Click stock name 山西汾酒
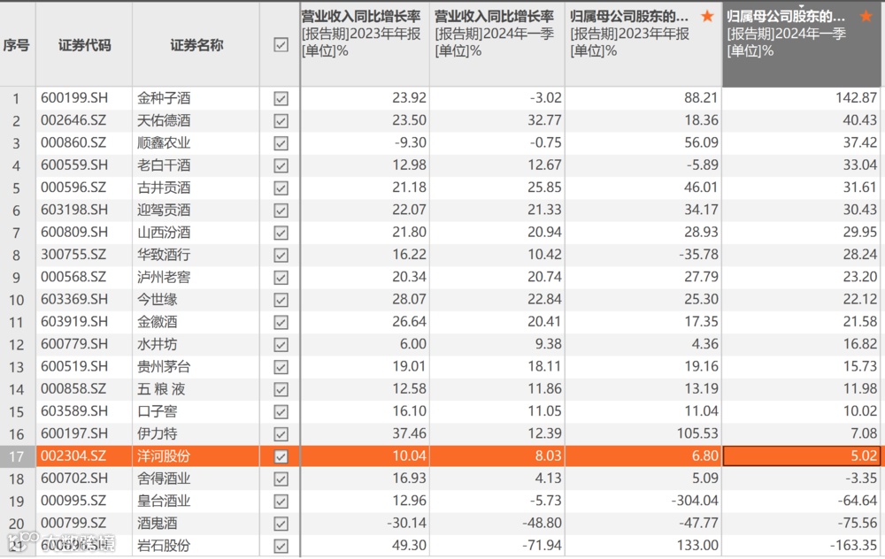The image size is (885, 559). coord(164,233)
